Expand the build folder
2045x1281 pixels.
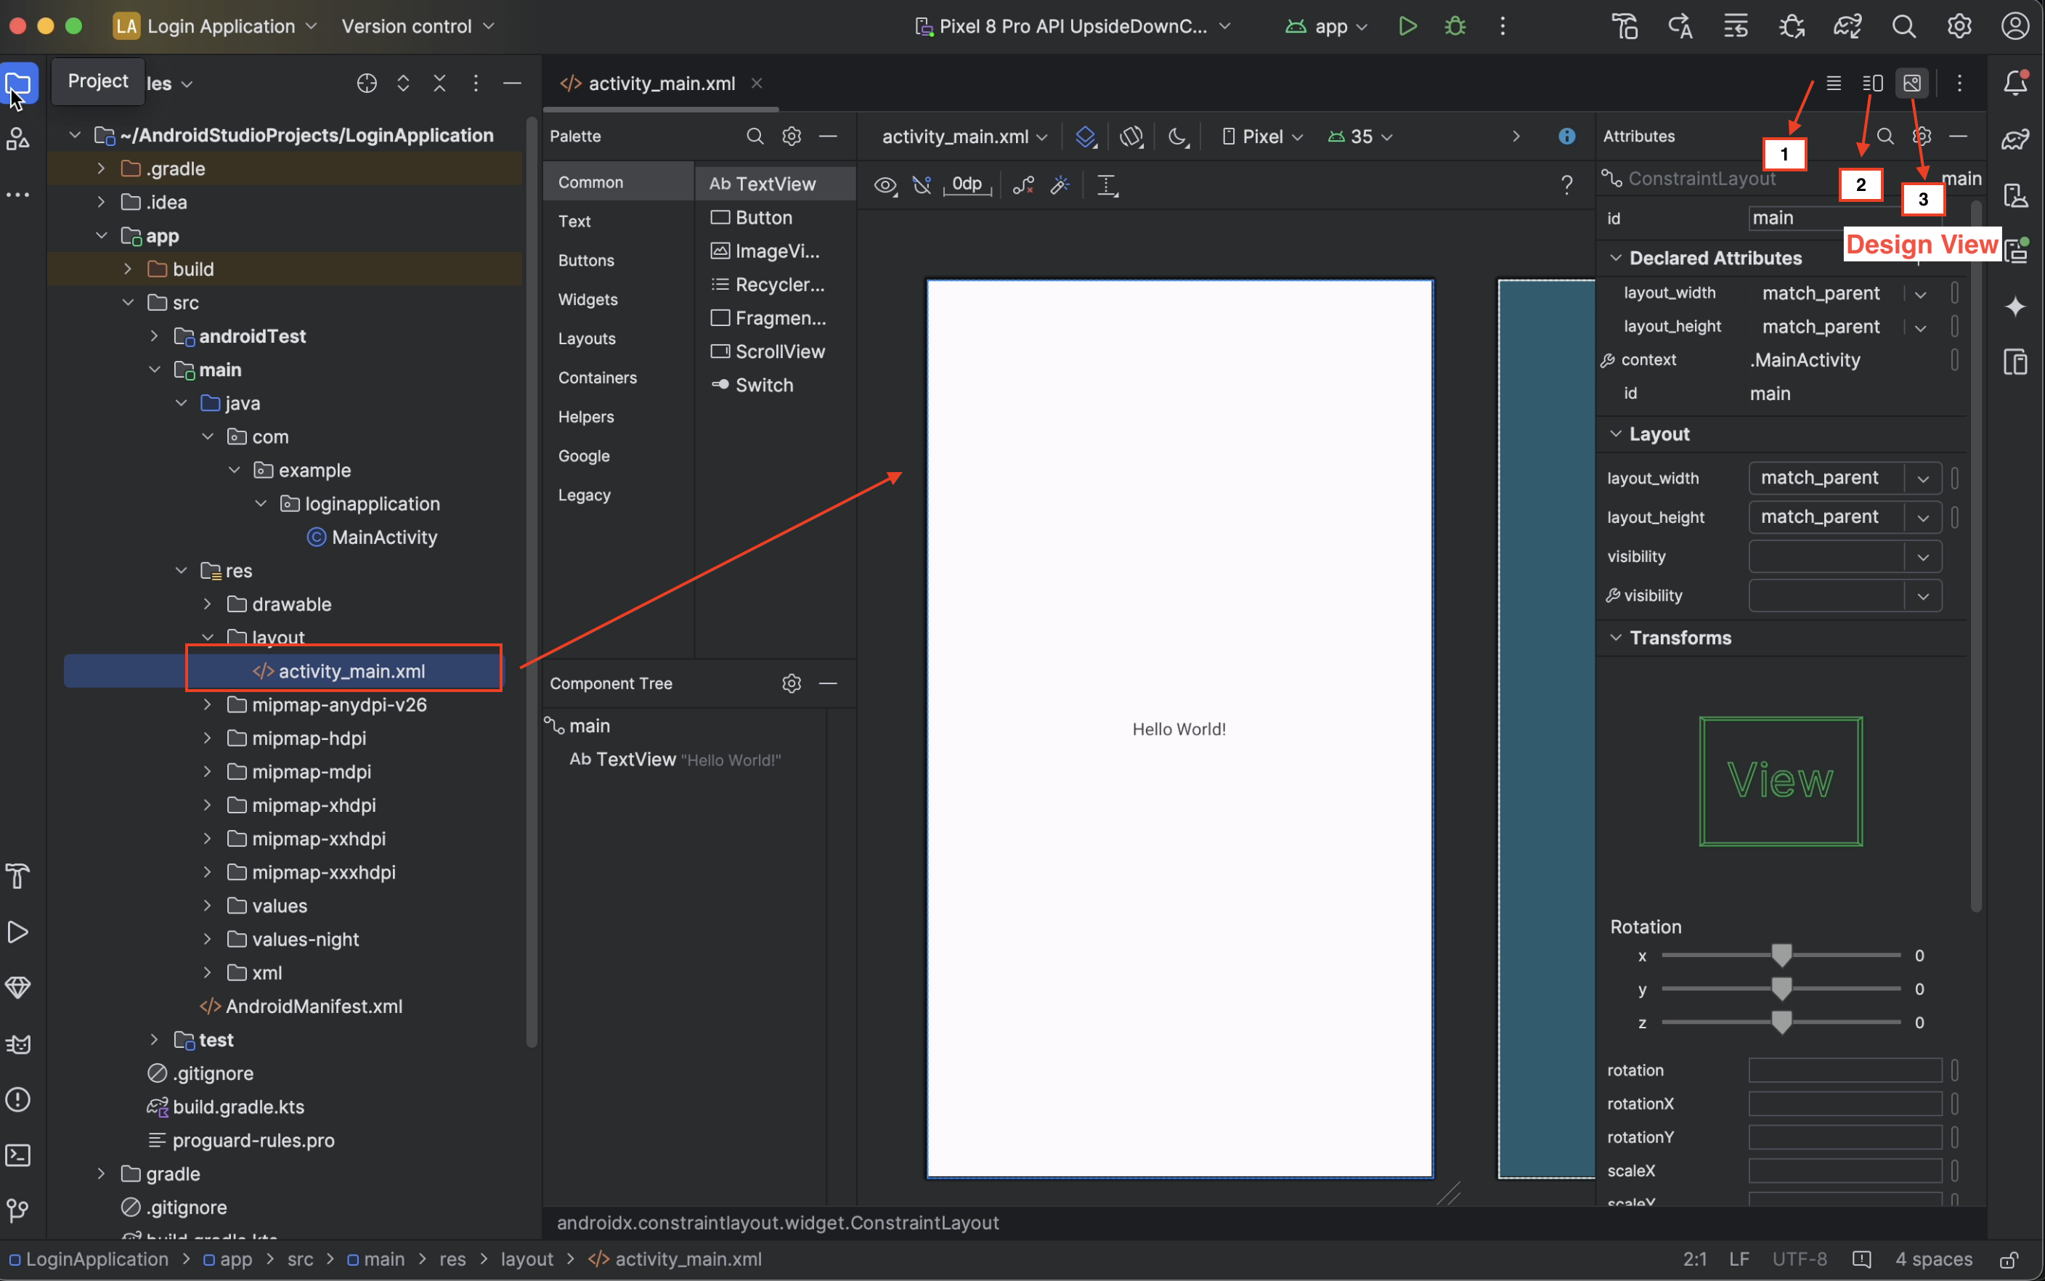pos(128,269)
